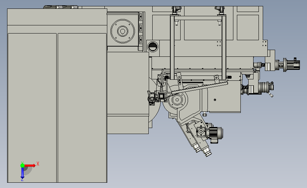Pick the right tall cabinet door panel
This screenshot has height=188, width=307.
(82, 108)
